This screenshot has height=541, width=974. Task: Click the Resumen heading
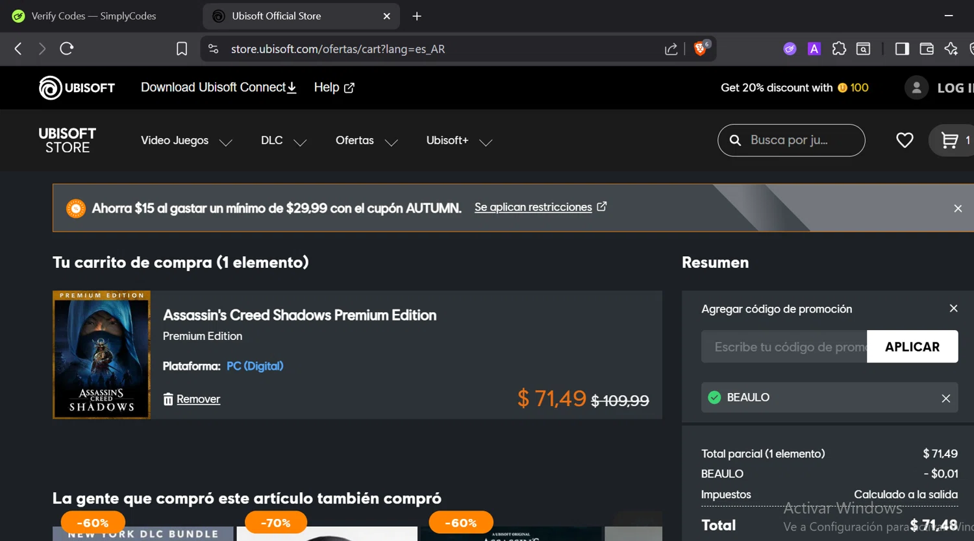pyautogui.click(x=715, y=263)
